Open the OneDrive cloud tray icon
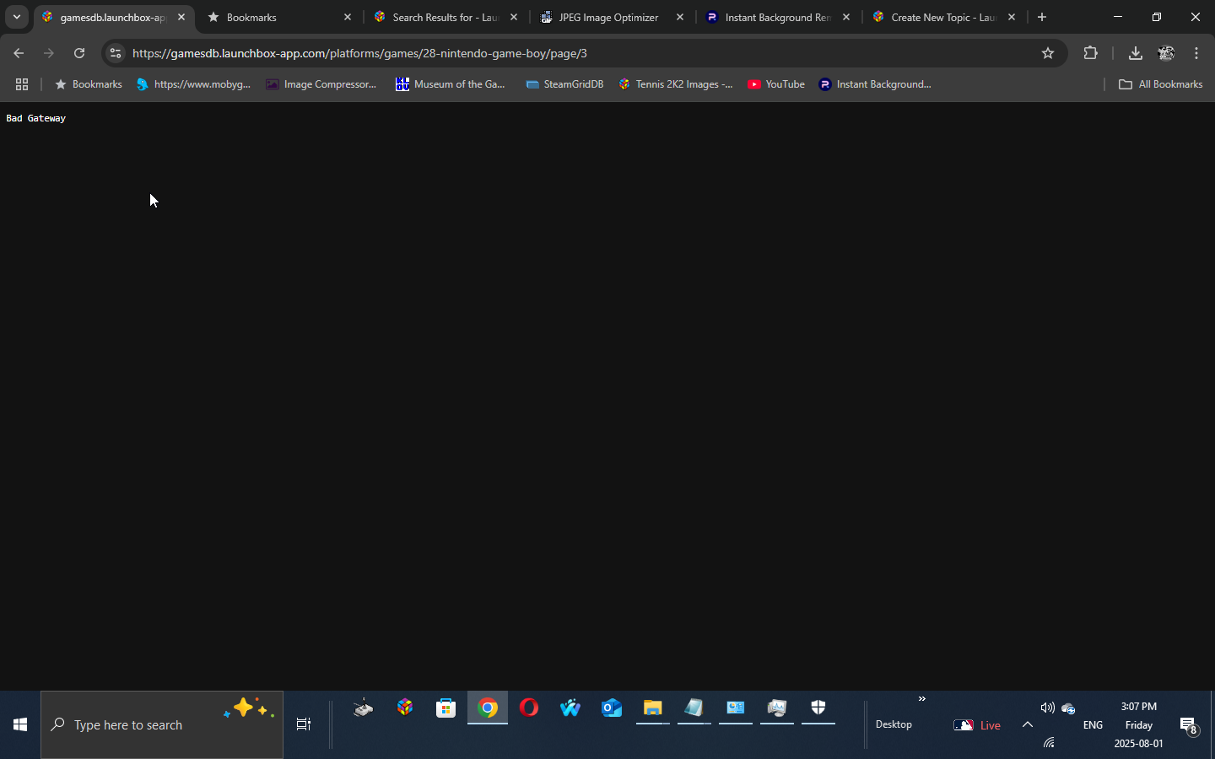Viewport: 1215px width, 759px height. tap(1068, 708)
